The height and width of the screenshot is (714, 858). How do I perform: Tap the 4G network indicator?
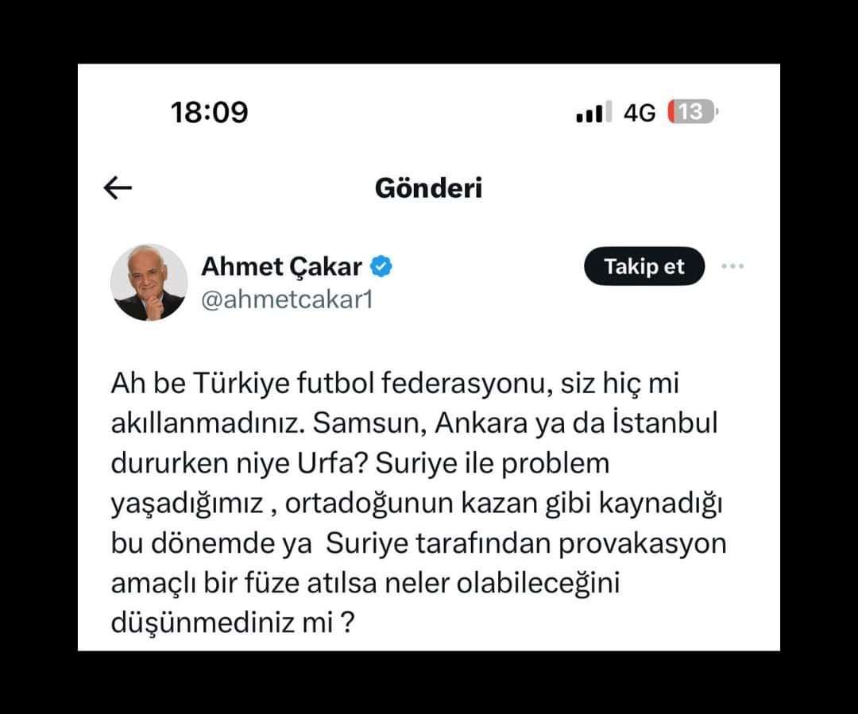tap(639, 113)
